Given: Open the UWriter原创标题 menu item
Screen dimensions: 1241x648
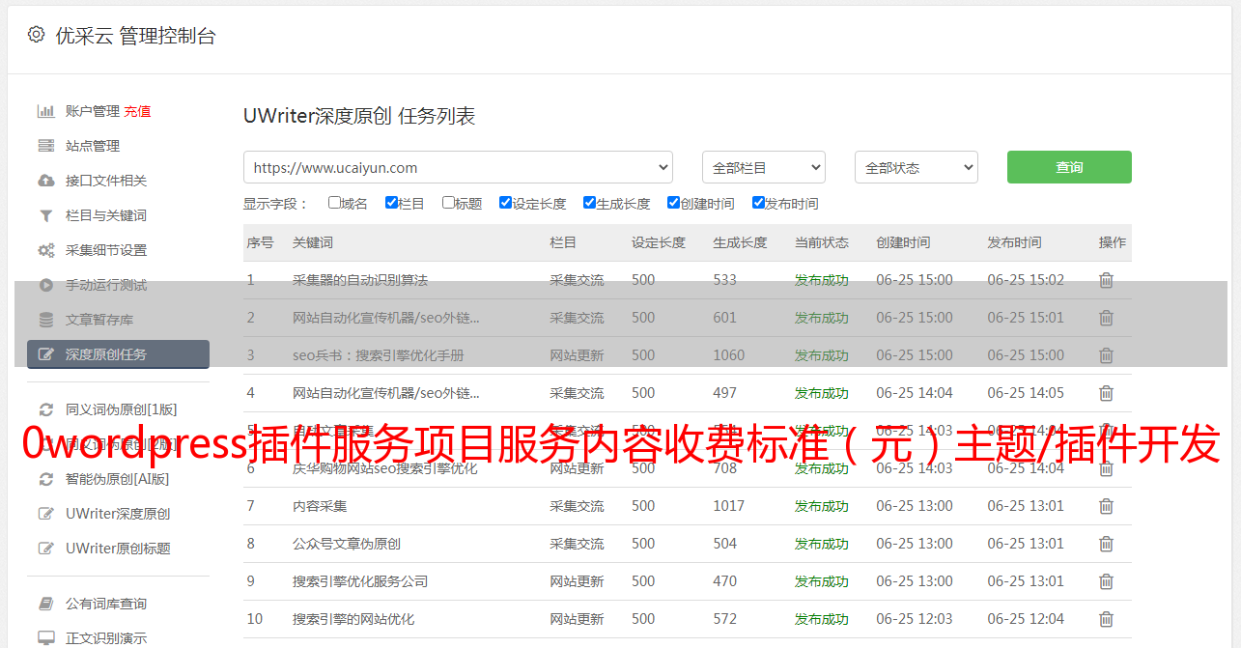Looking at the screenshot, I should point(118,549).
